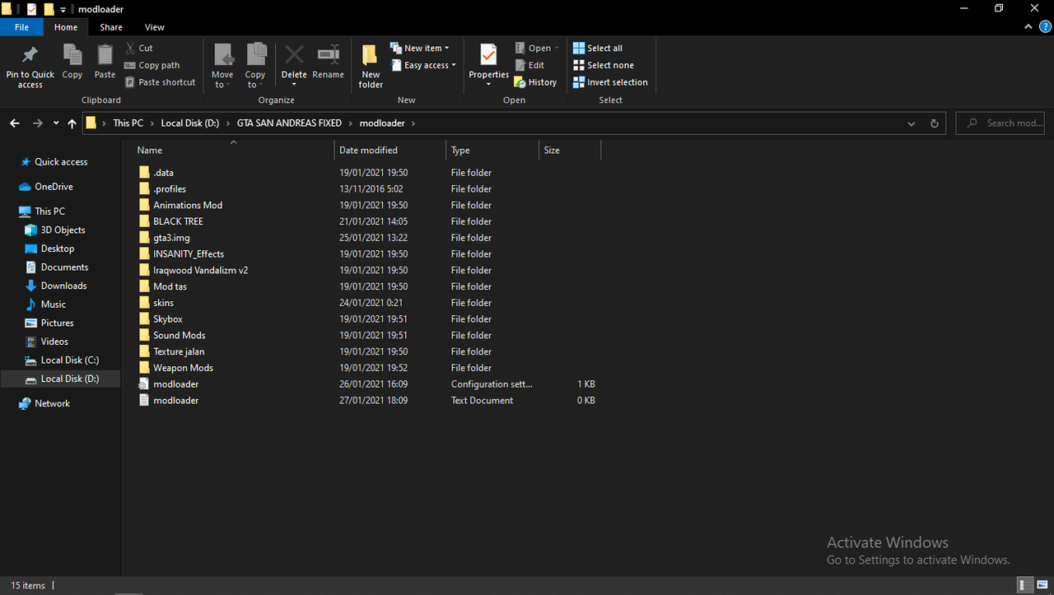Sort by the Name column header
The width and height of the screenshot is (1054, 595).
[233, 151]
